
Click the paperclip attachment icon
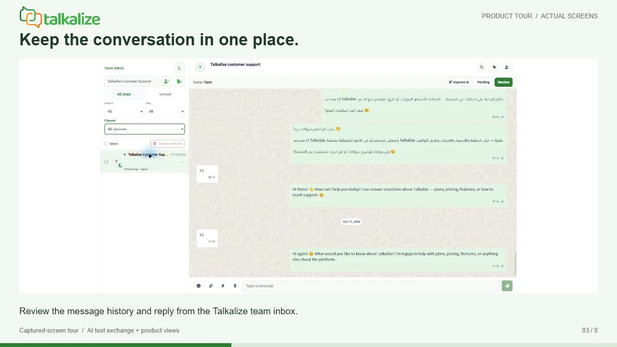point(211,286)
